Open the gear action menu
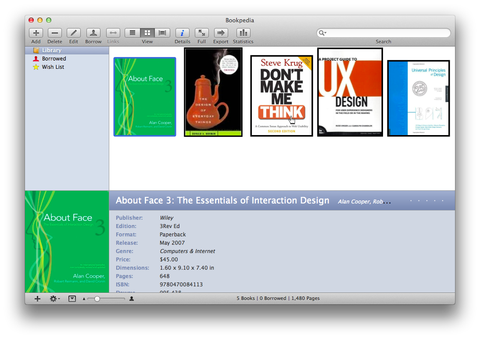 (55, 299)
